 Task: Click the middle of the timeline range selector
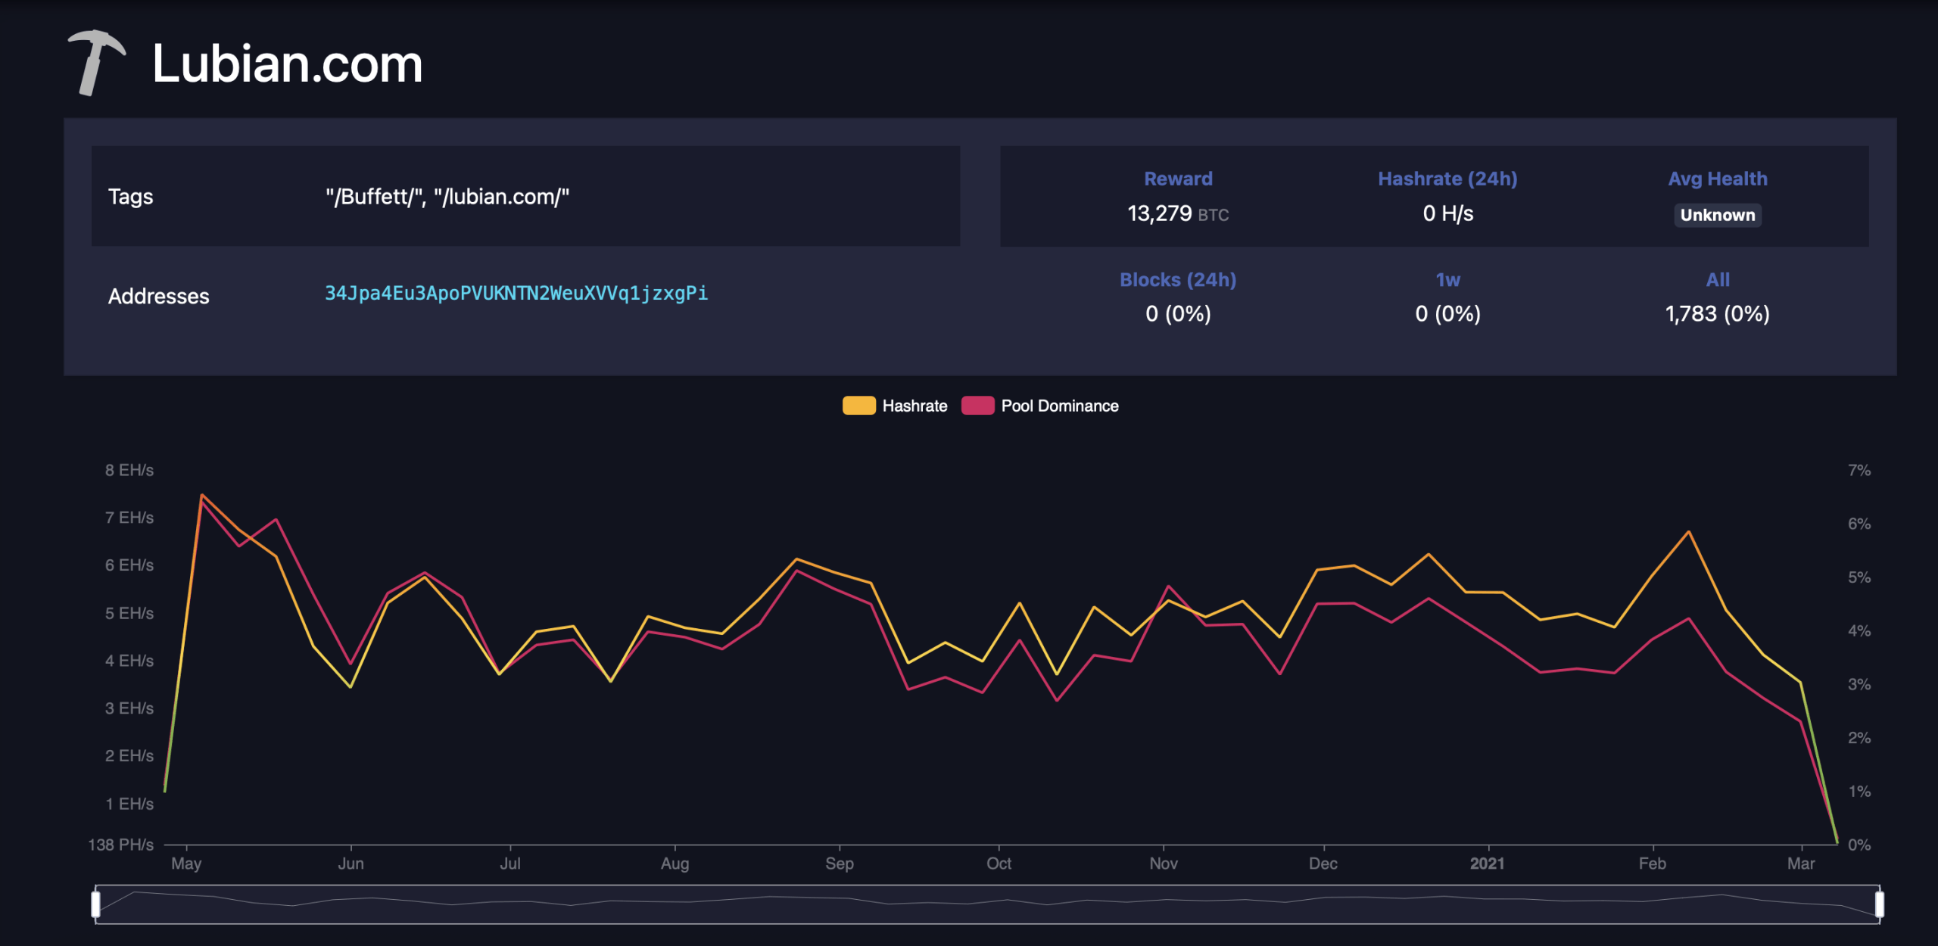click(x=987, y=904)
